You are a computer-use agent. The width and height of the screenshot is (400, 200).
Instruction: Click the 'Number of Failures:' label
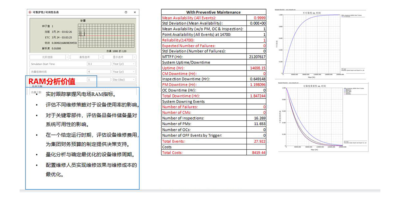(180, 107)
